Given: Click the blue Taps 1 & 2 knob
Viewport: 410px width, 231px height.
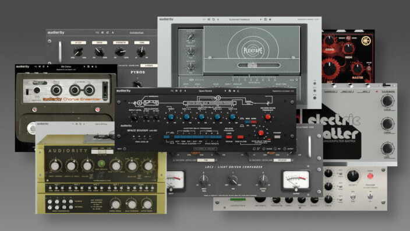Looking at the screenshot, I should click(x=186, y=117).
